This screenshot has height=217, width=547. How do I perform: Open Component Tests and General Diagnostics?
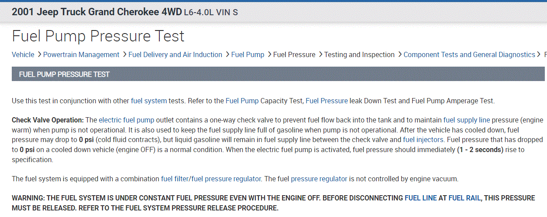469,54
